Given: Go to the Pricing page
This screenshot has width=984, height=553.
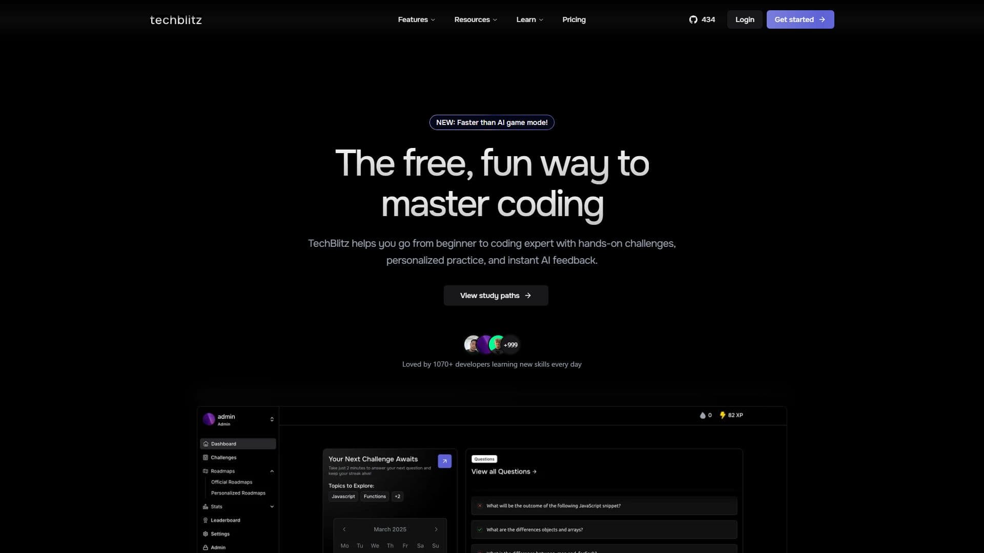Looking at the screenshot, I should point(573,19).
